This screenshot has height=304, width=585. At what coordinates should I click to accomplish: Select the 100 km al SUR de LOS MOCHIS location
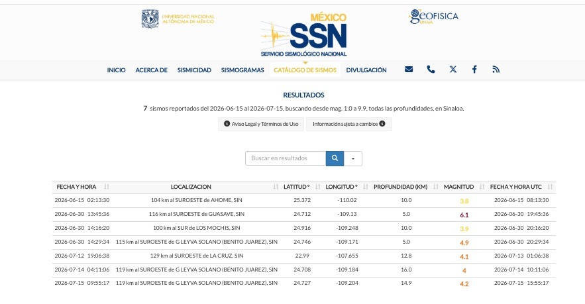point(197,228)
